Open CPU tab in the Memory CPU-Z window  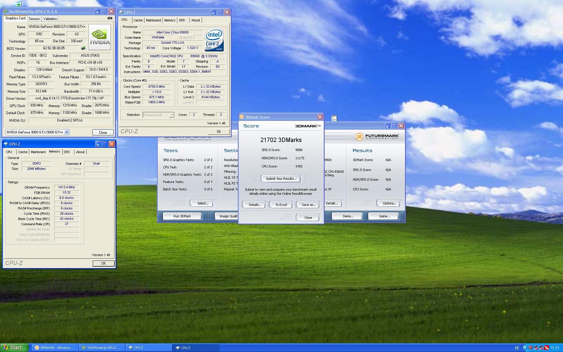point(9,152)
